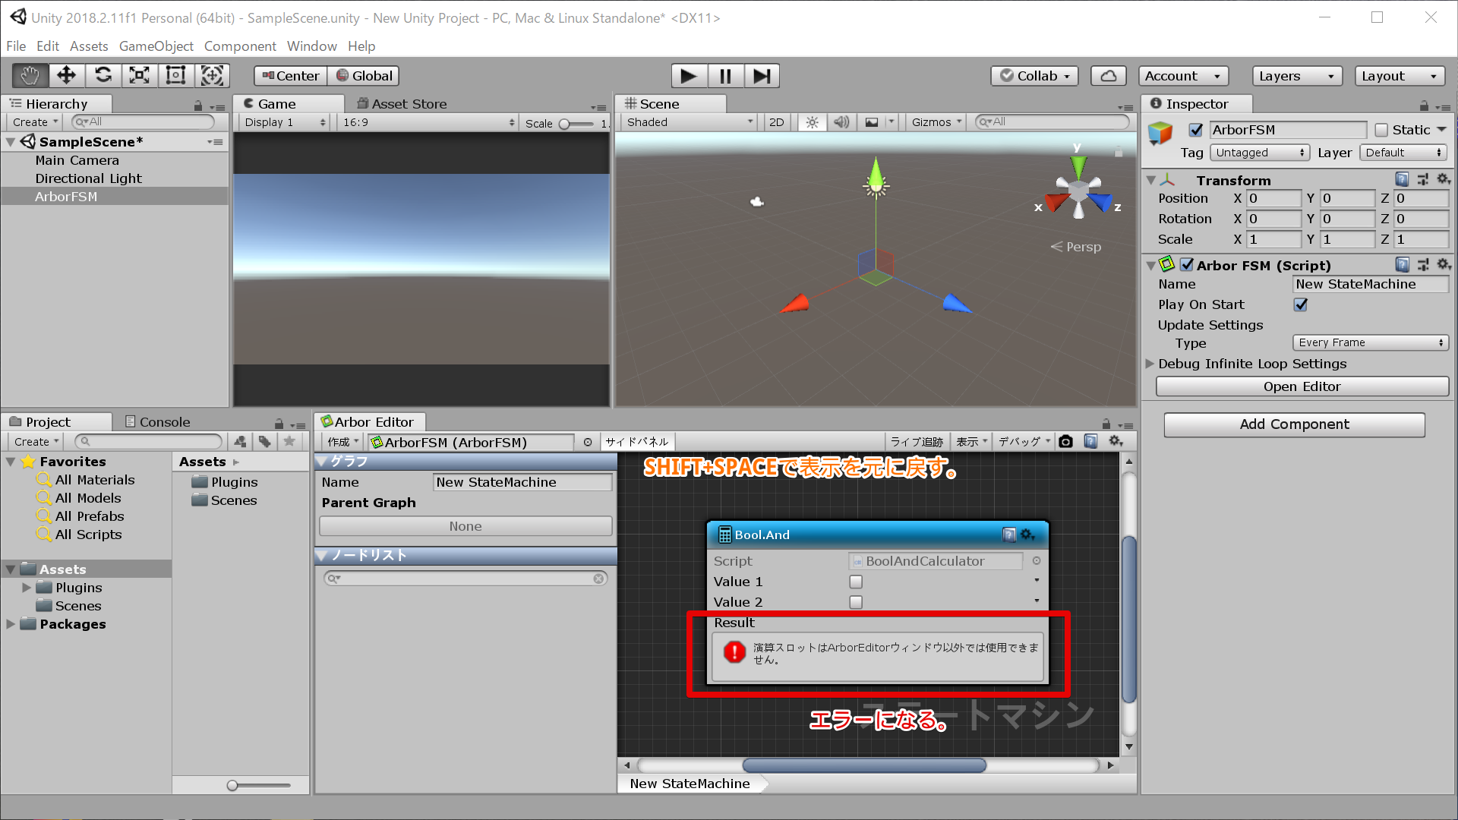Toggle the Play On Start checkbox

pyautogui.click(x=1300, y=304)
